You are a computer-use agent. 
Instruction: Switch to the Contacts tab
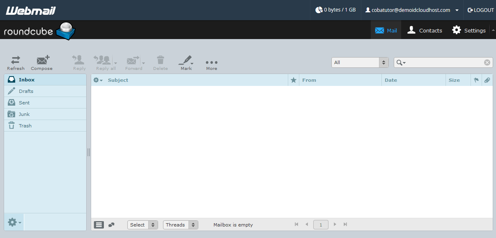pyautogui.click(x=425, y=30)
